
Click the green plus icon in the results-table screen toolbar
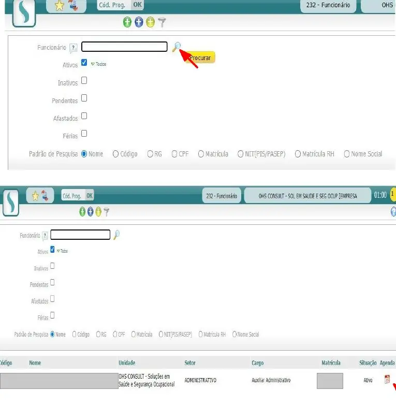pyautogui.click(x=82, y=212)
